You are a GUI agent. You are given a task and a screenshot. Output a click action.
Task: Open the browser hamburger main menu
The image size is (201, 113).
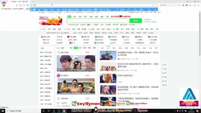coord(198,5)
